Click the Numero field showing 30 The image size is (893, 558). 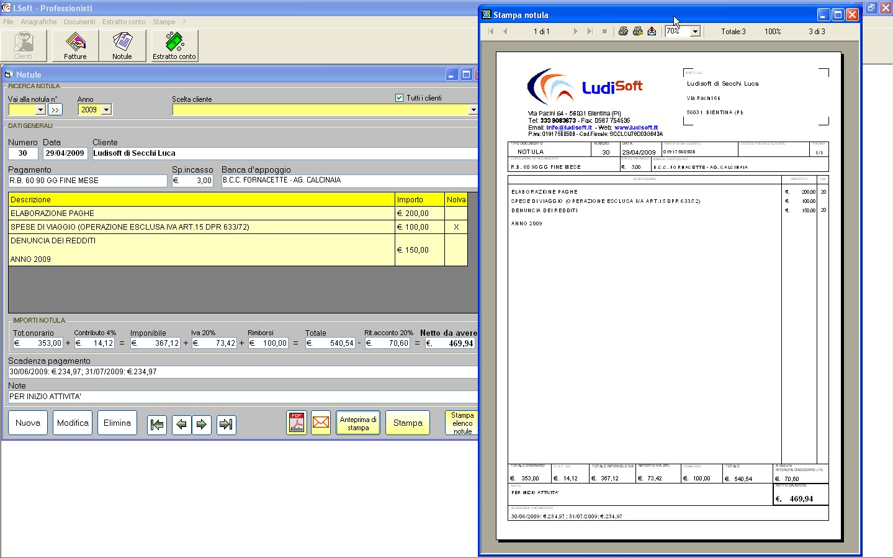23,153
